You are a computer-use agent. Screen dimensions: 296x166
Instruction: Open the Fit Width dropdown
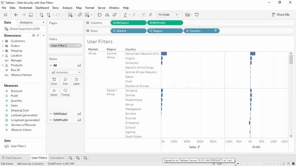167,15
